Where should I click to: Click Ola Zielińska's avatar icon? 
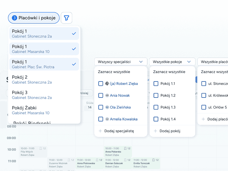click(107, 107)
